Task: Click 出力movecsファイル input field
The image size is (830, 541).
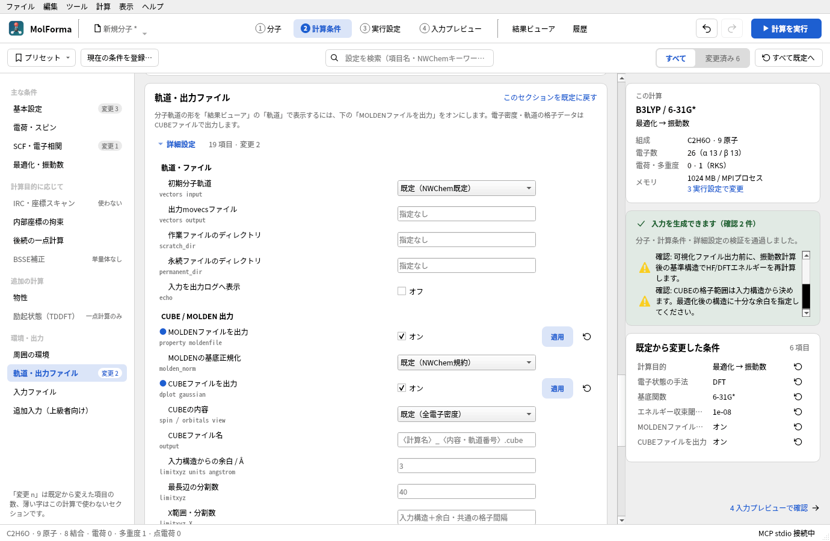Action: 467,214
